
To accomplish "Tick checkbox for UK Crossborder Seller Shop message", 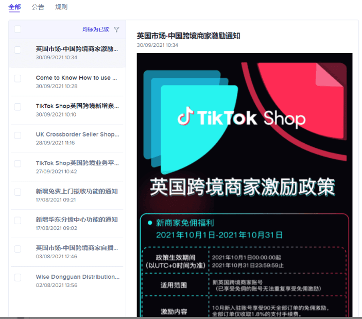I will pyautogui.click(x=18, y=136).
